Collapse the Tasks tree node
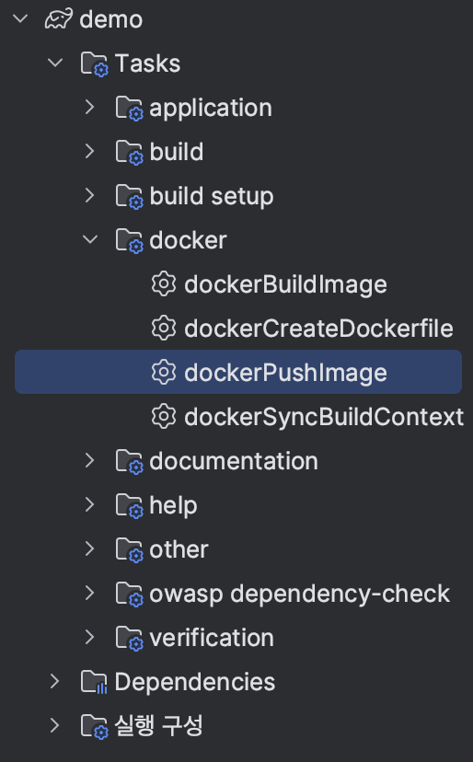473x762 pixels. pyautogui.click(x=55, y=63)
